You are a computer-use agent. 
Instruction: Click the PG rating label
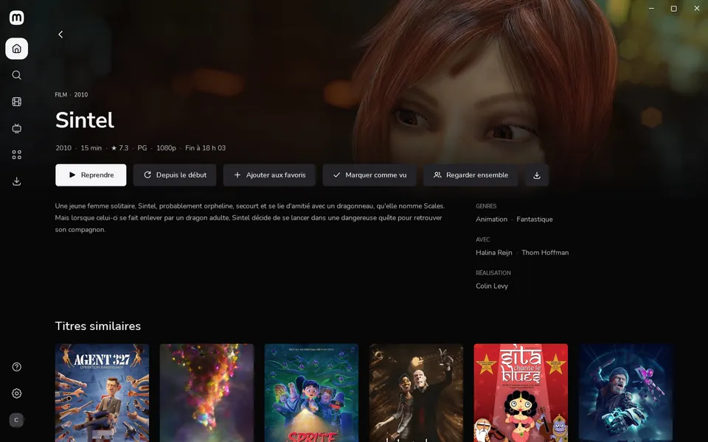coord(142,148)
